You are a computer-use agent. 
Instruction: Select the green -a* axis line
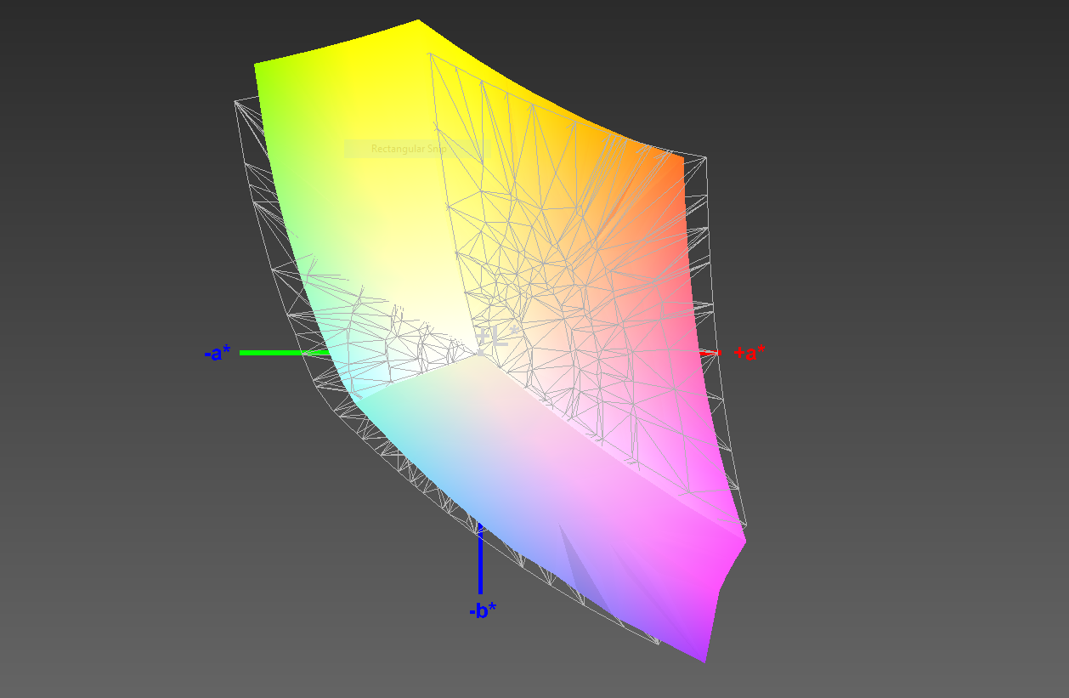[285, 352]
